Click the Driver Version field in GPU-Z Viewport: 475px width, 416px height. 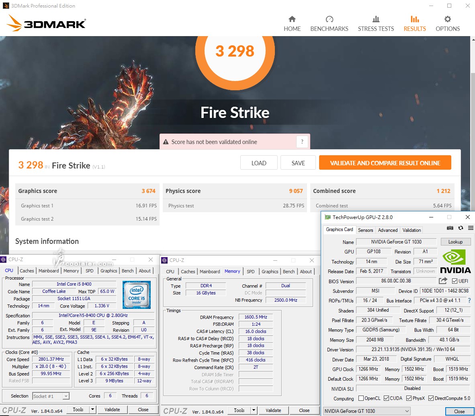click(413, 349)
